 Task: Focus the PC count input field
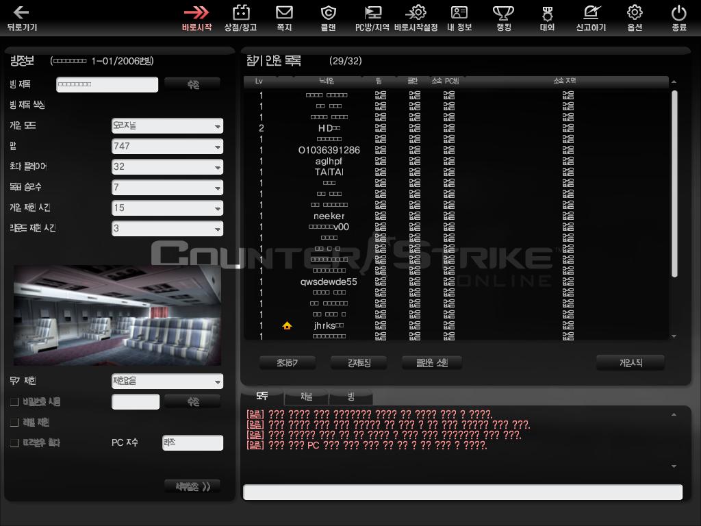192,443
